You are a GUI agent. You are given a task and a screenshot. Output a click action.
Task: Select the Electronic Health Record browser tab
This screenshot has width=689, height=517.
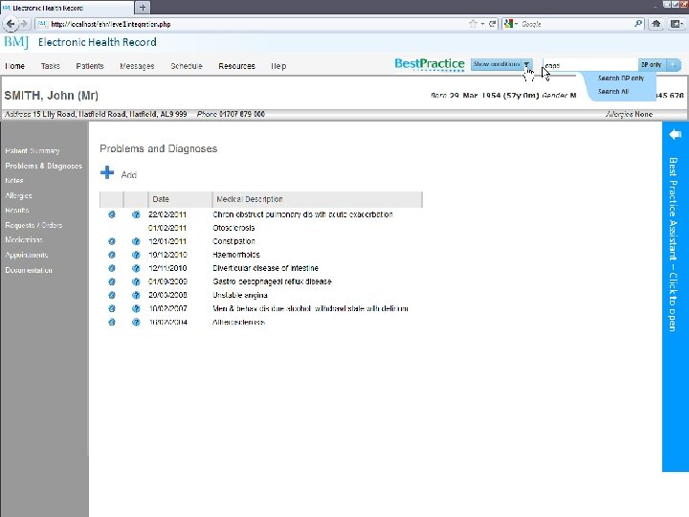point(67,8)
